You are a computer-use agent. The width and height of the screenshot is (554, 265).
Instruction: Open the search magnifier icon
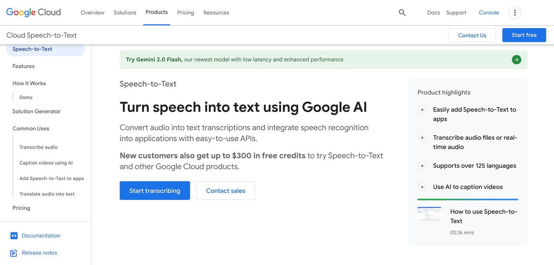[x=402, y=13]
